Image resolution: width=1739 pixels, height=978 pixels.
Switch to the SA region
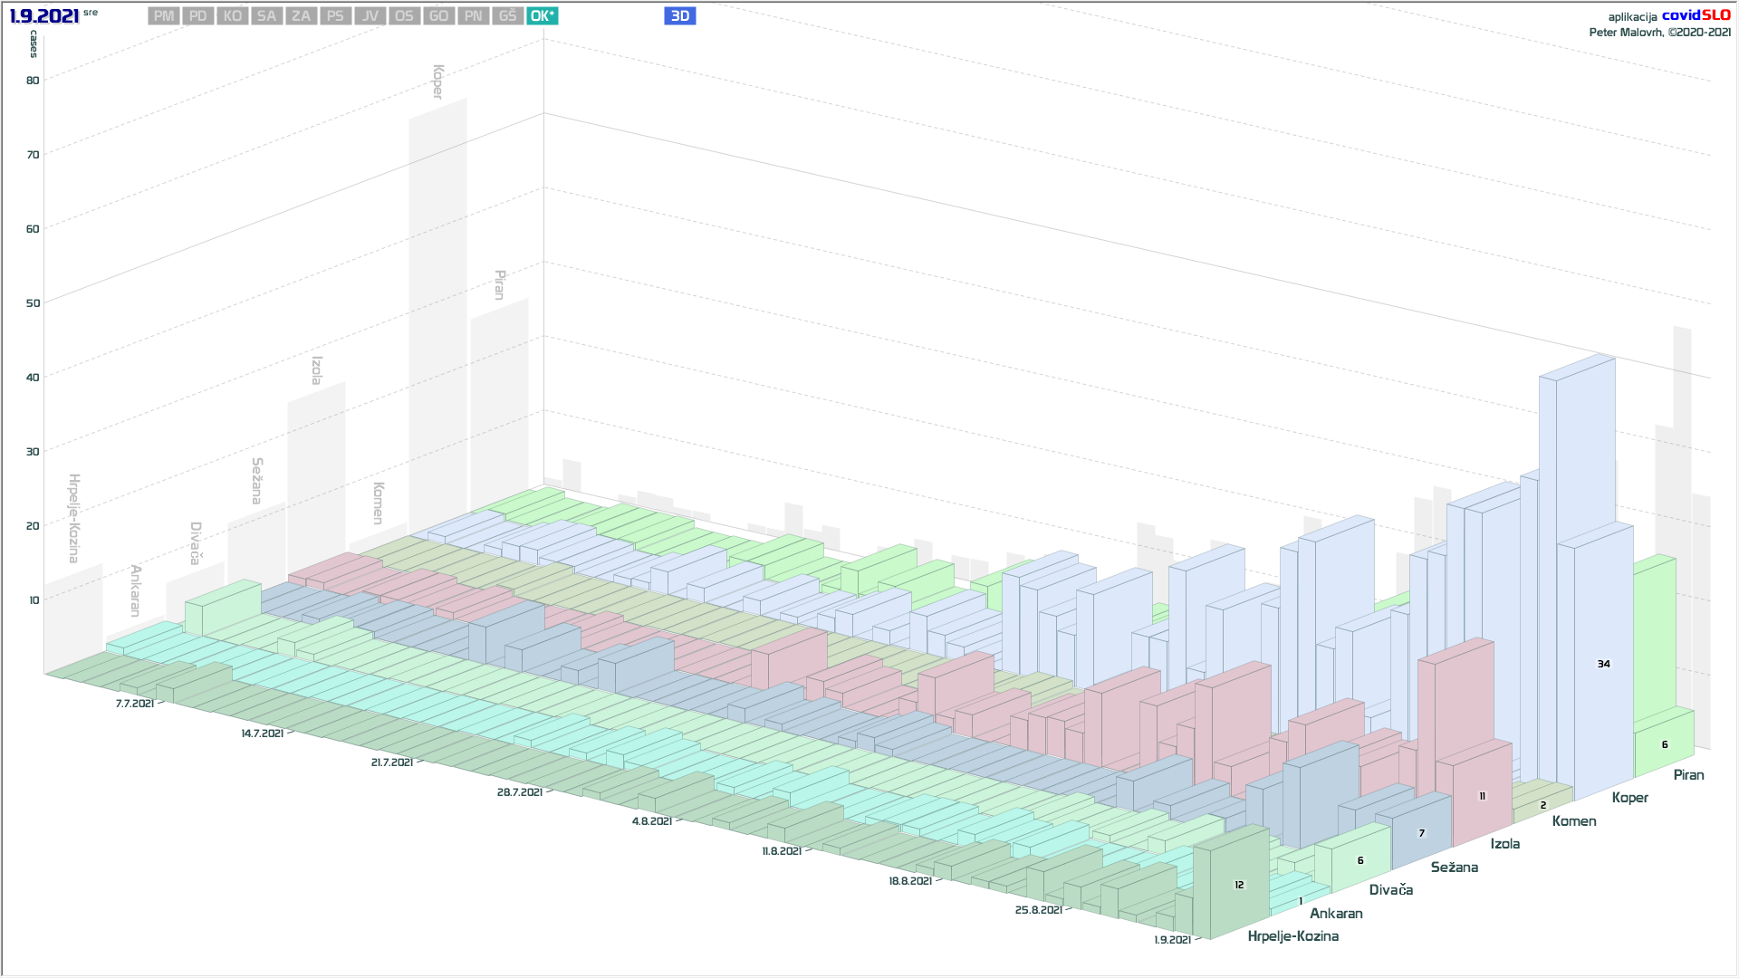[x=266, y=16]
